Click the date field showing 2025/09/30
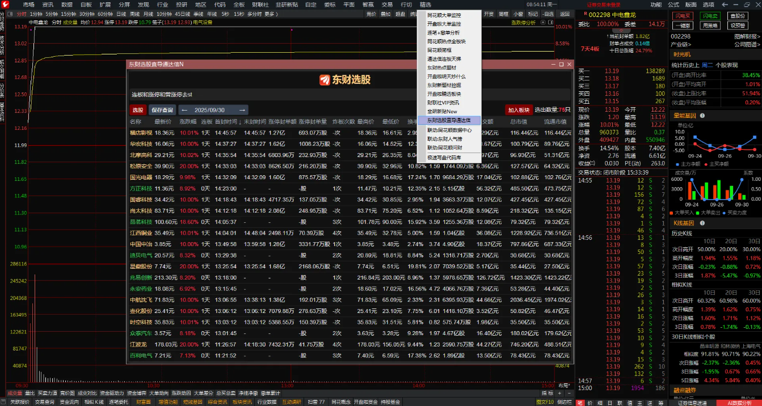Viewport: 762px width, 406px height. (x=209, y=110)
